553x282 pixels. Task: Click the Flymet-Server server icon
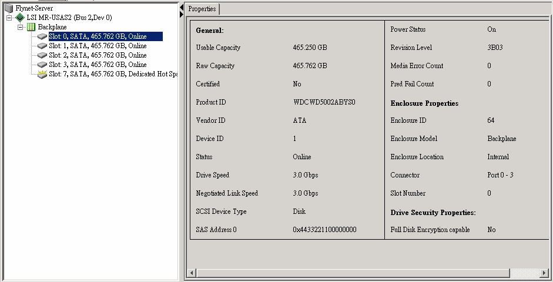tap(9, 8)
